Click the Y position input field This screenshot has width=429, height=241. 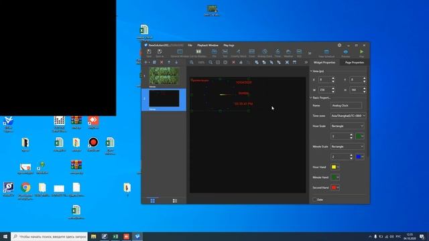tap(356, 80)
